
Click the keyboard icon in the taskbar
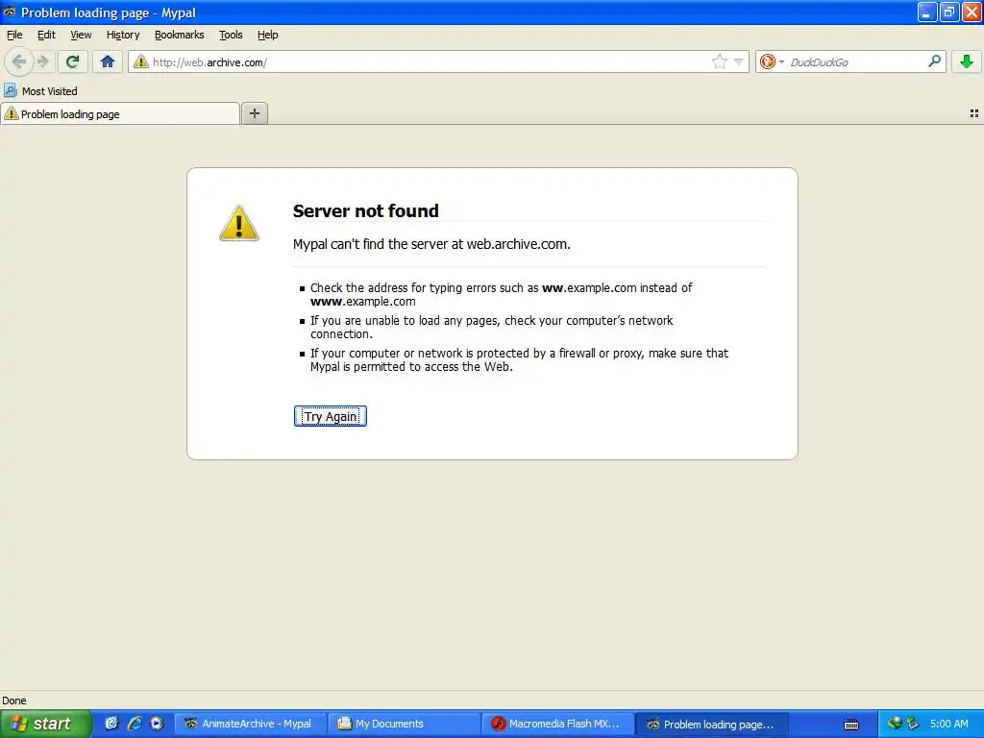[851, 725]
